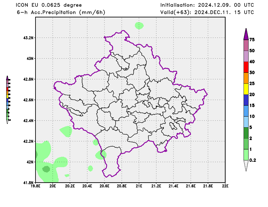Viewport: 268px width, 207px height.
Task: Click the 20.2E longitude axis label
Action: pyautogui.click(x=70, y=186)
